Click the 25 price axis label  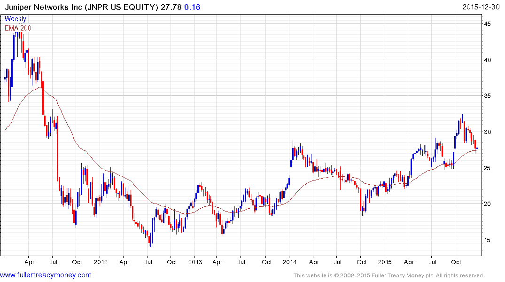click(x=487, y=168)
